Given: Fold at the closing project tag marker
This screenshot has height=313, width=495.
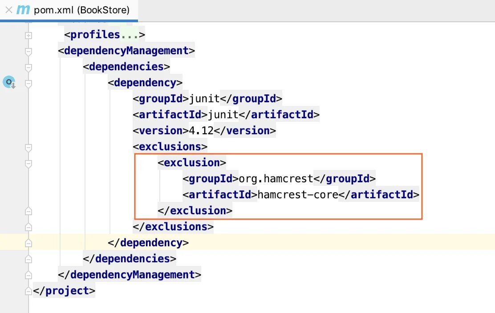Looking at the screenshot, I should [28, 291].
